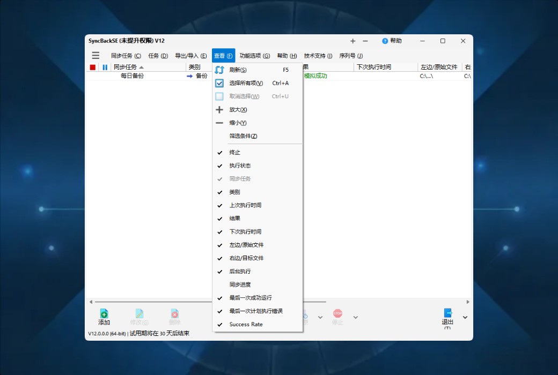
Task: Click the 帮助 question mark icon in titlebar
Action: (x=385, y=41)
